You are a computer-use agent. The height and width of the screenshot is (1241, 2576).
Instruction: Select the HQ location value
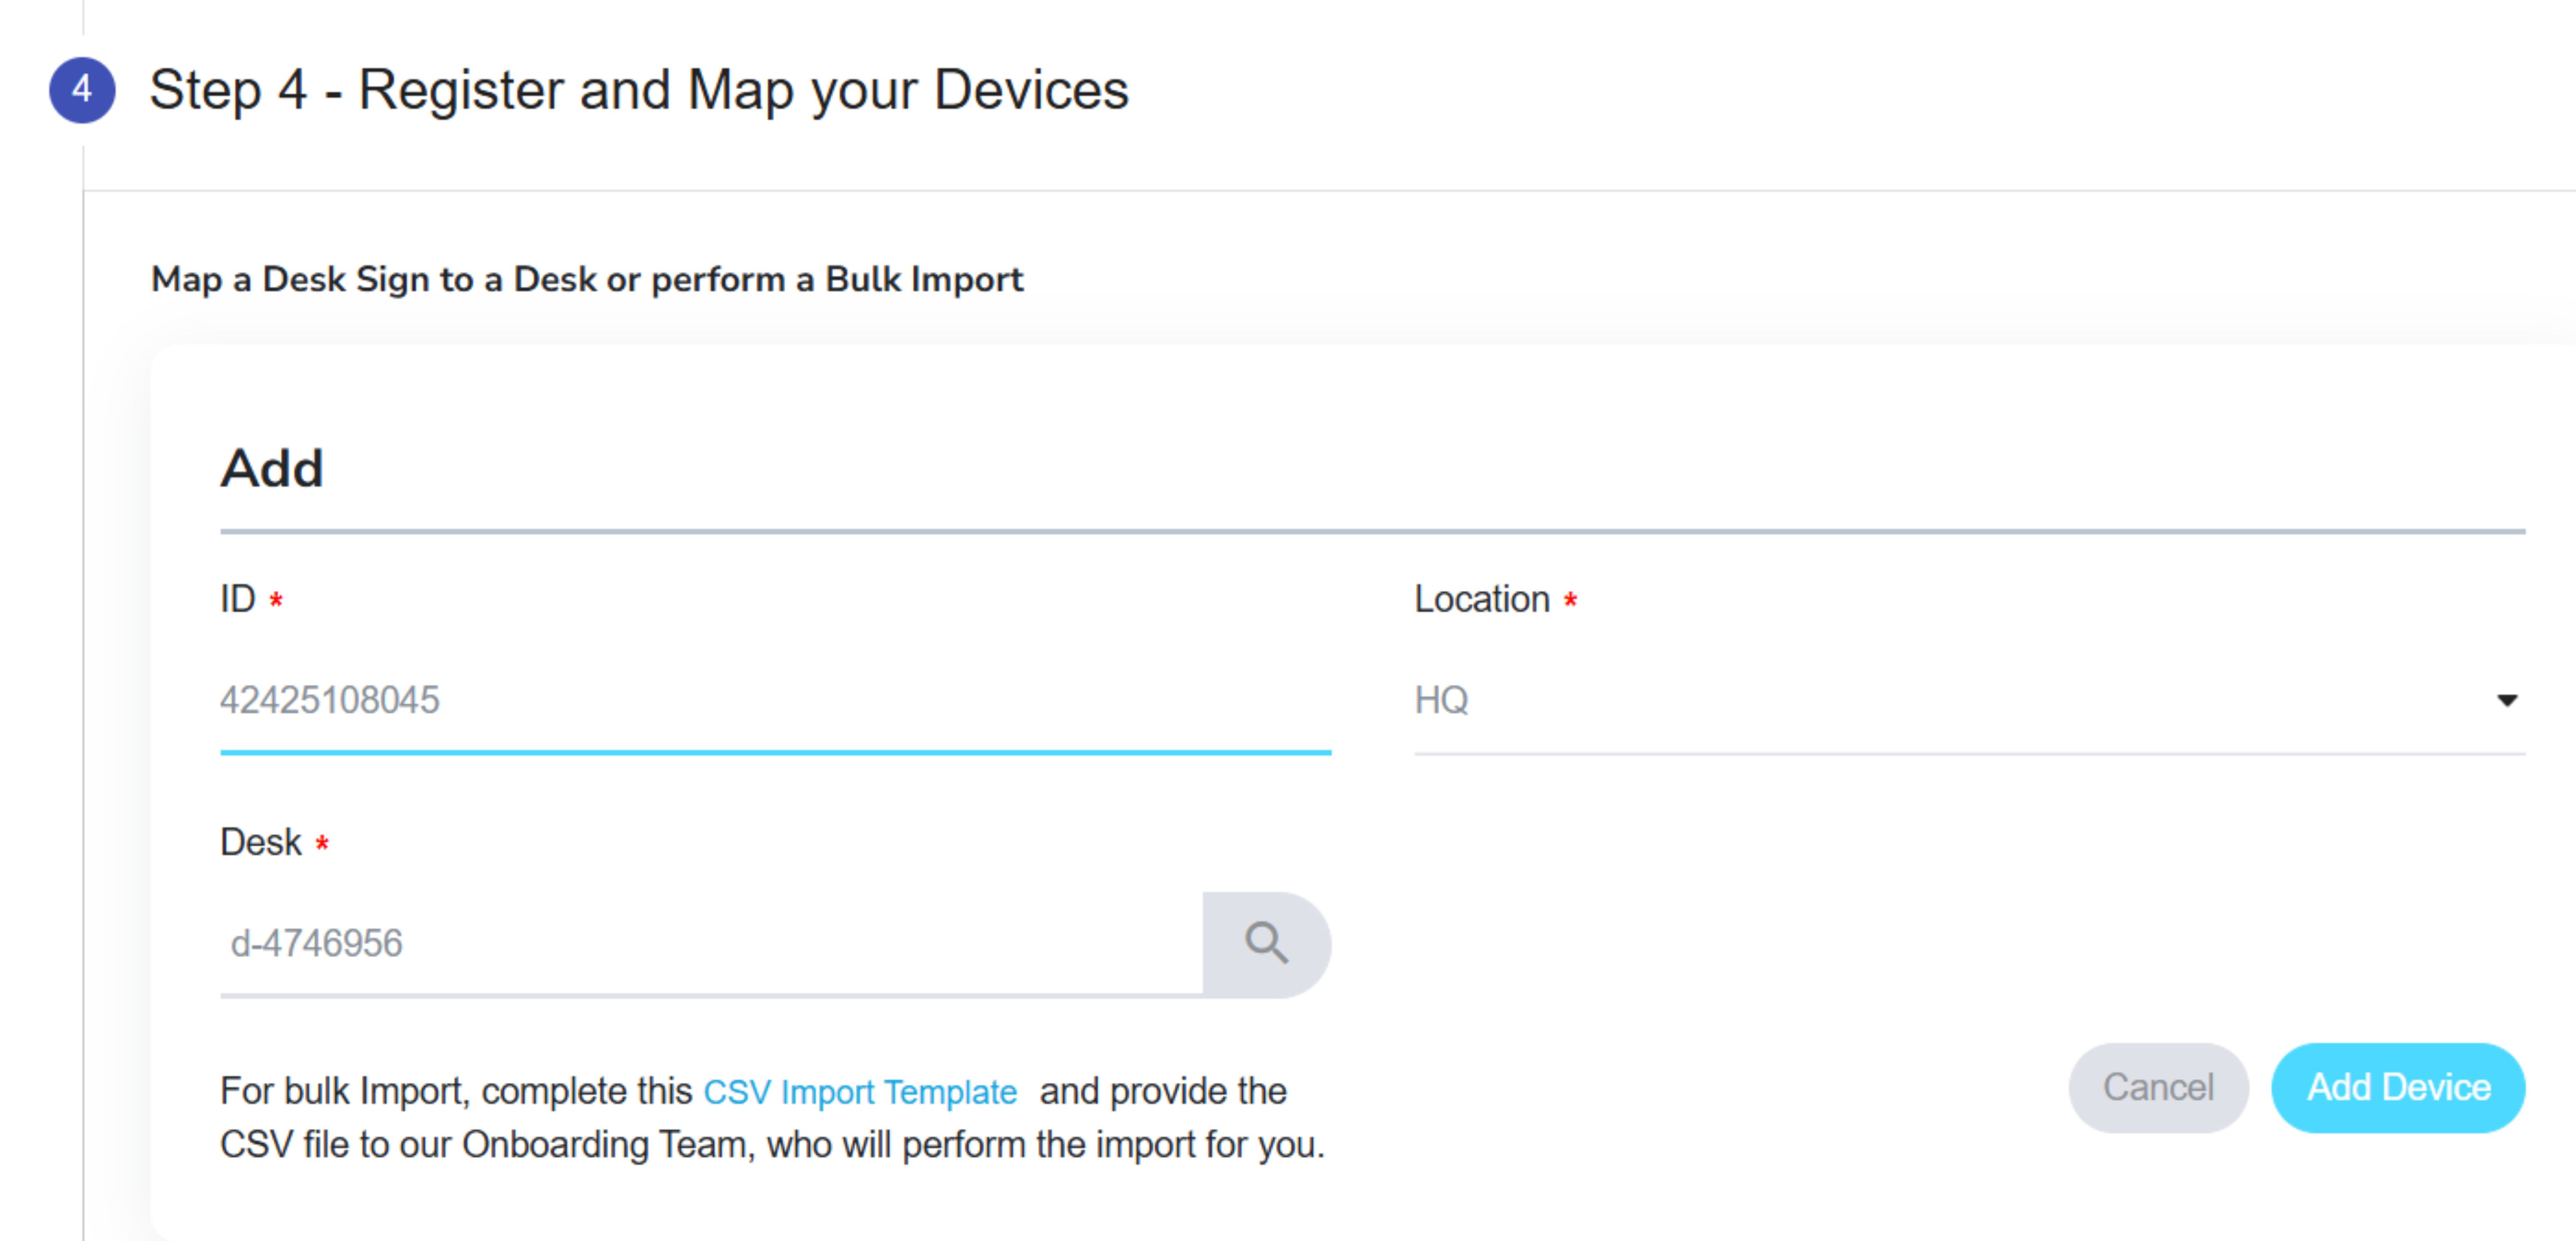tap(1441, 700)
